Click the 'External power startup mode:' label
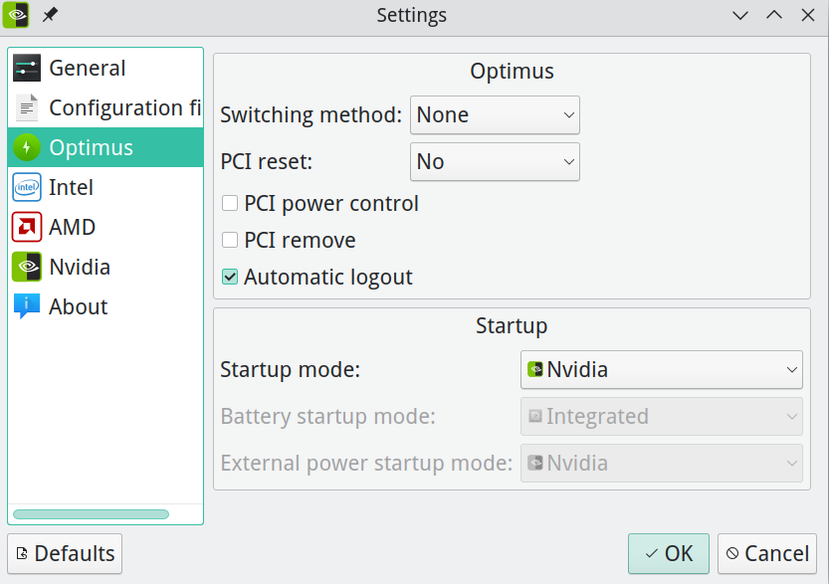The width and height of the screenshot is (829, 584). coord(366,463)
